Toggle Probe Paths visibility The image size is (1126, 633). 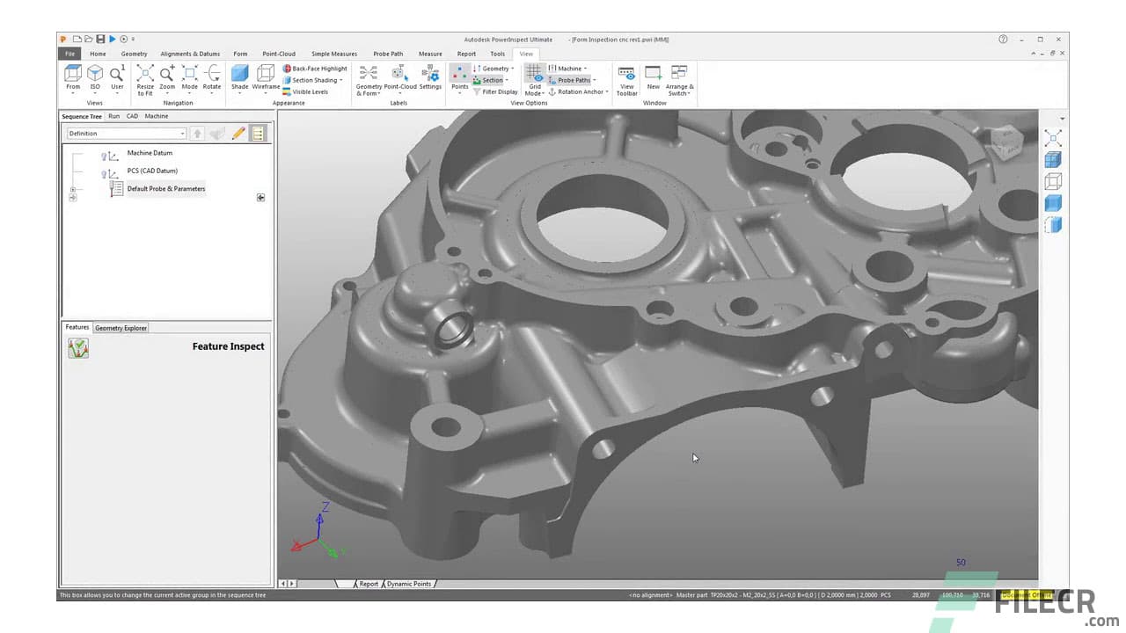click(x=572, y=79)
